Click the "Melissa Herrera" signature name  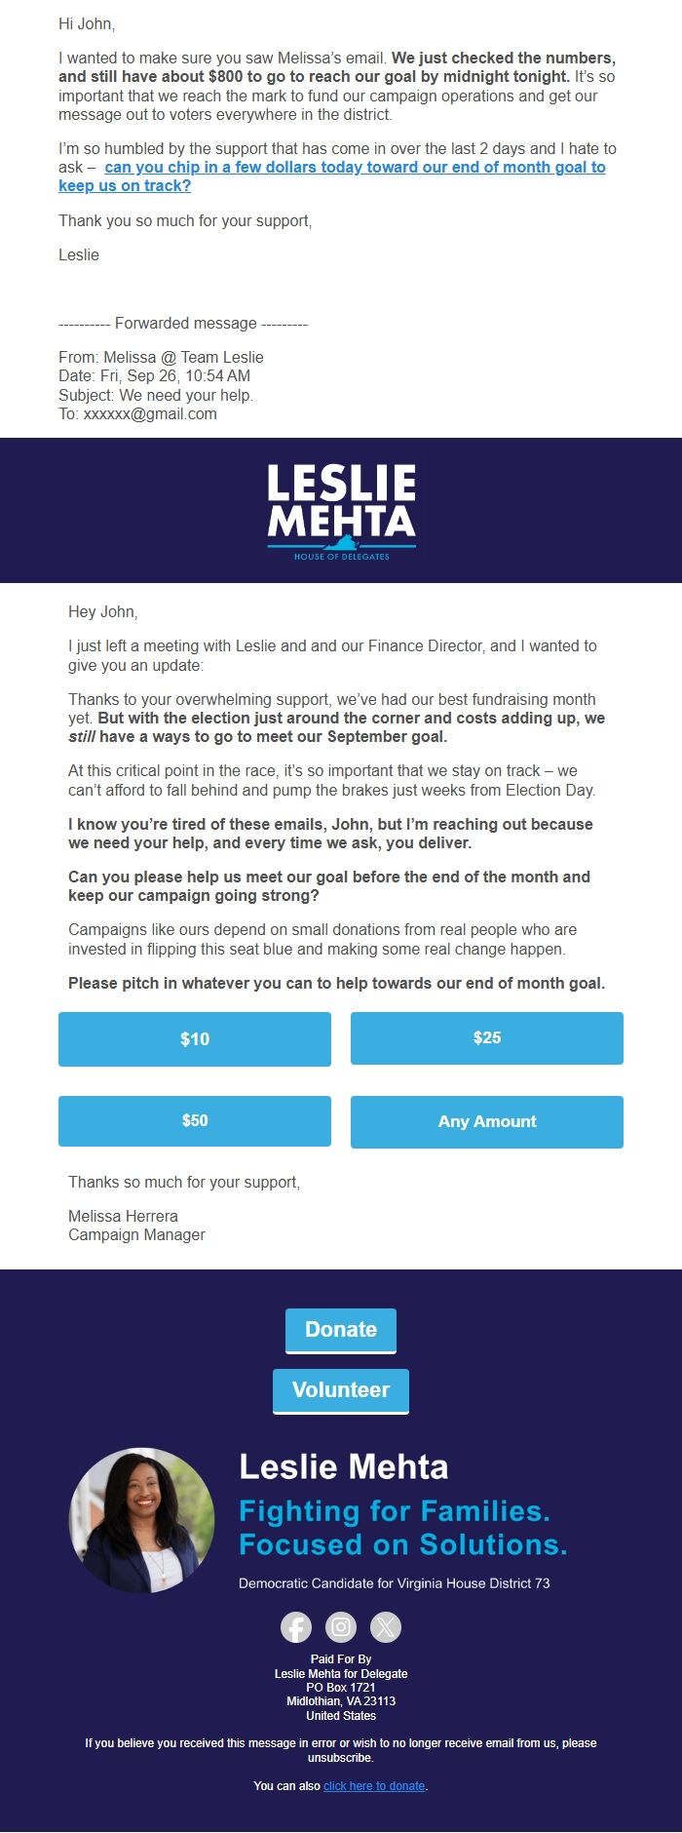pyautogui.click(x=123, y=1216)
